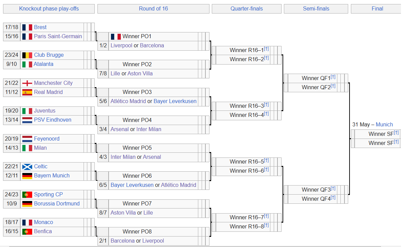This screenshot has height=247, width=403.
Task: Open the Final header link
Action: click(377, 8)
